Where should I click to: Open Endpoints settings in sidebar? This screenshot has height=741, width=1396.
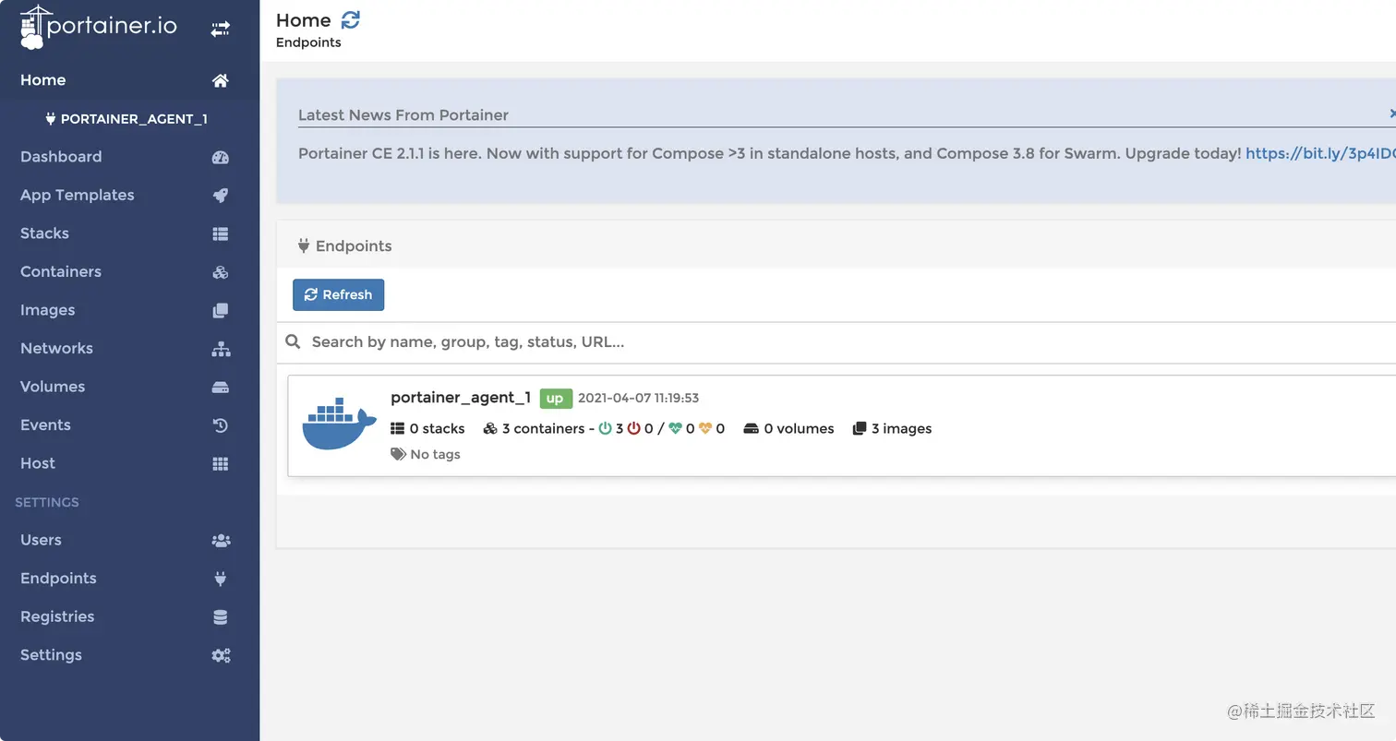(58, 578)
